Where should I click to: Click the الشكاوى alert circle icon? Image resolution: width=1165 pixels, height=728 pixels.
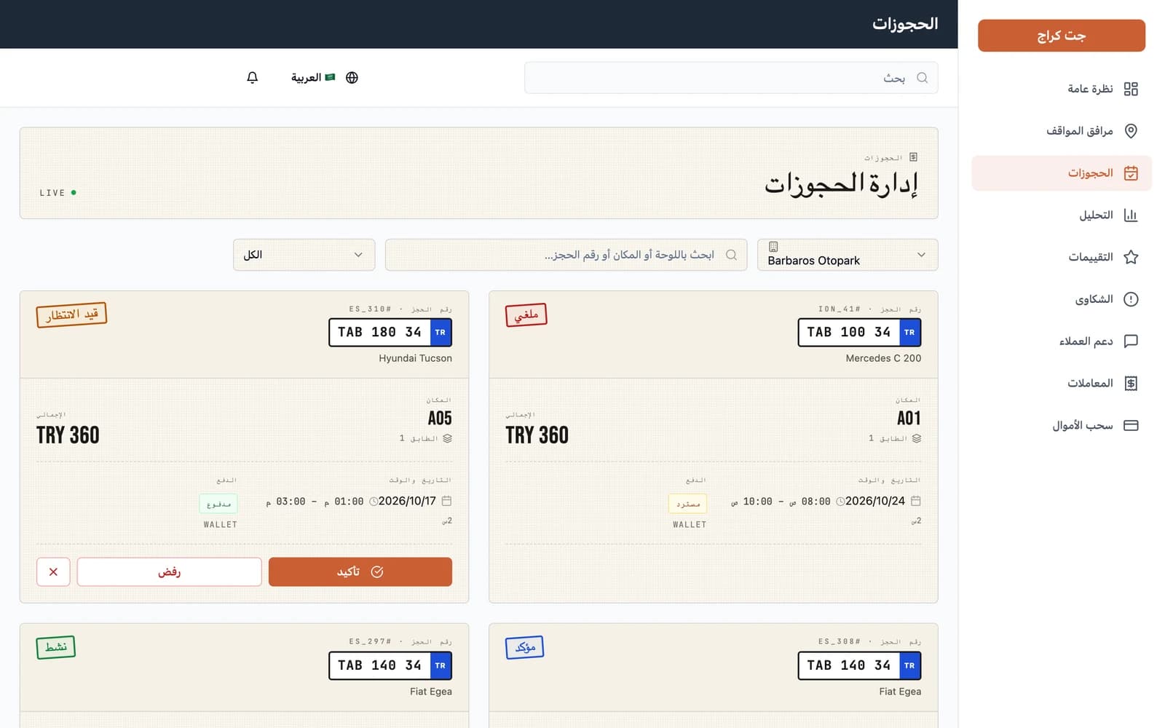(x=1131, y=299)
